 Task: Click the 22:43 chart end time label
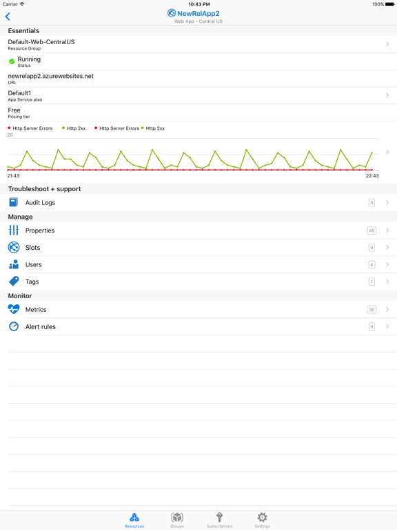[372, 176]
